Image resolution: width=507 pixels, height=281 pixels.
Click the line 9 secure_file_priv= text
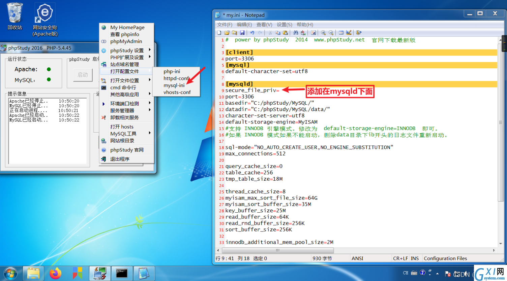coord(252,90)
